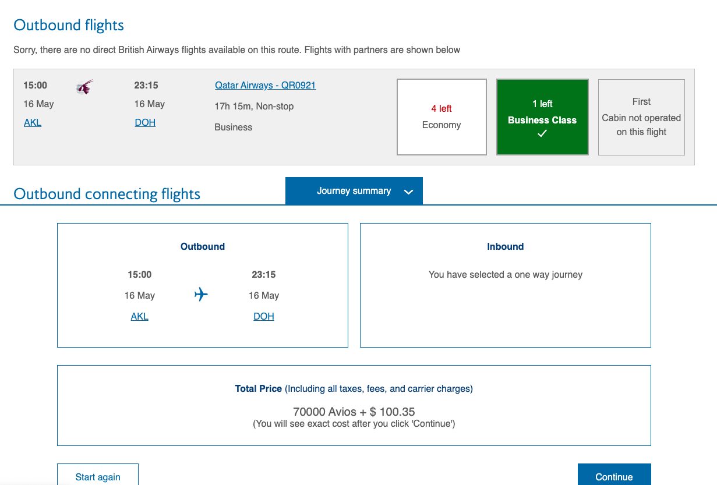Click the 17h 15m, Non-stop duration text
Screen dimensions: 717x485
point(254,106)
